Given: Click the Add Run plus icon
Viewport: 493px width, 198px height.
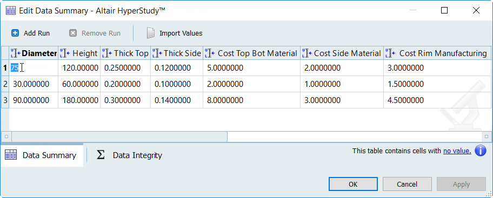Looking at the screenshot, I should point(15,33).
